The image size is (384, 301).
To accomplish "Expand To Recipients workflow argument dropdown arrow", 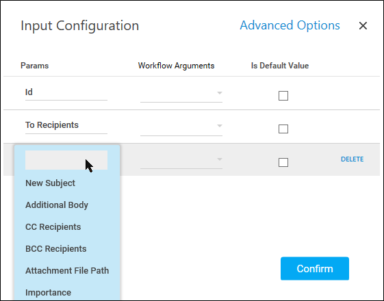I will click(220, 126).
